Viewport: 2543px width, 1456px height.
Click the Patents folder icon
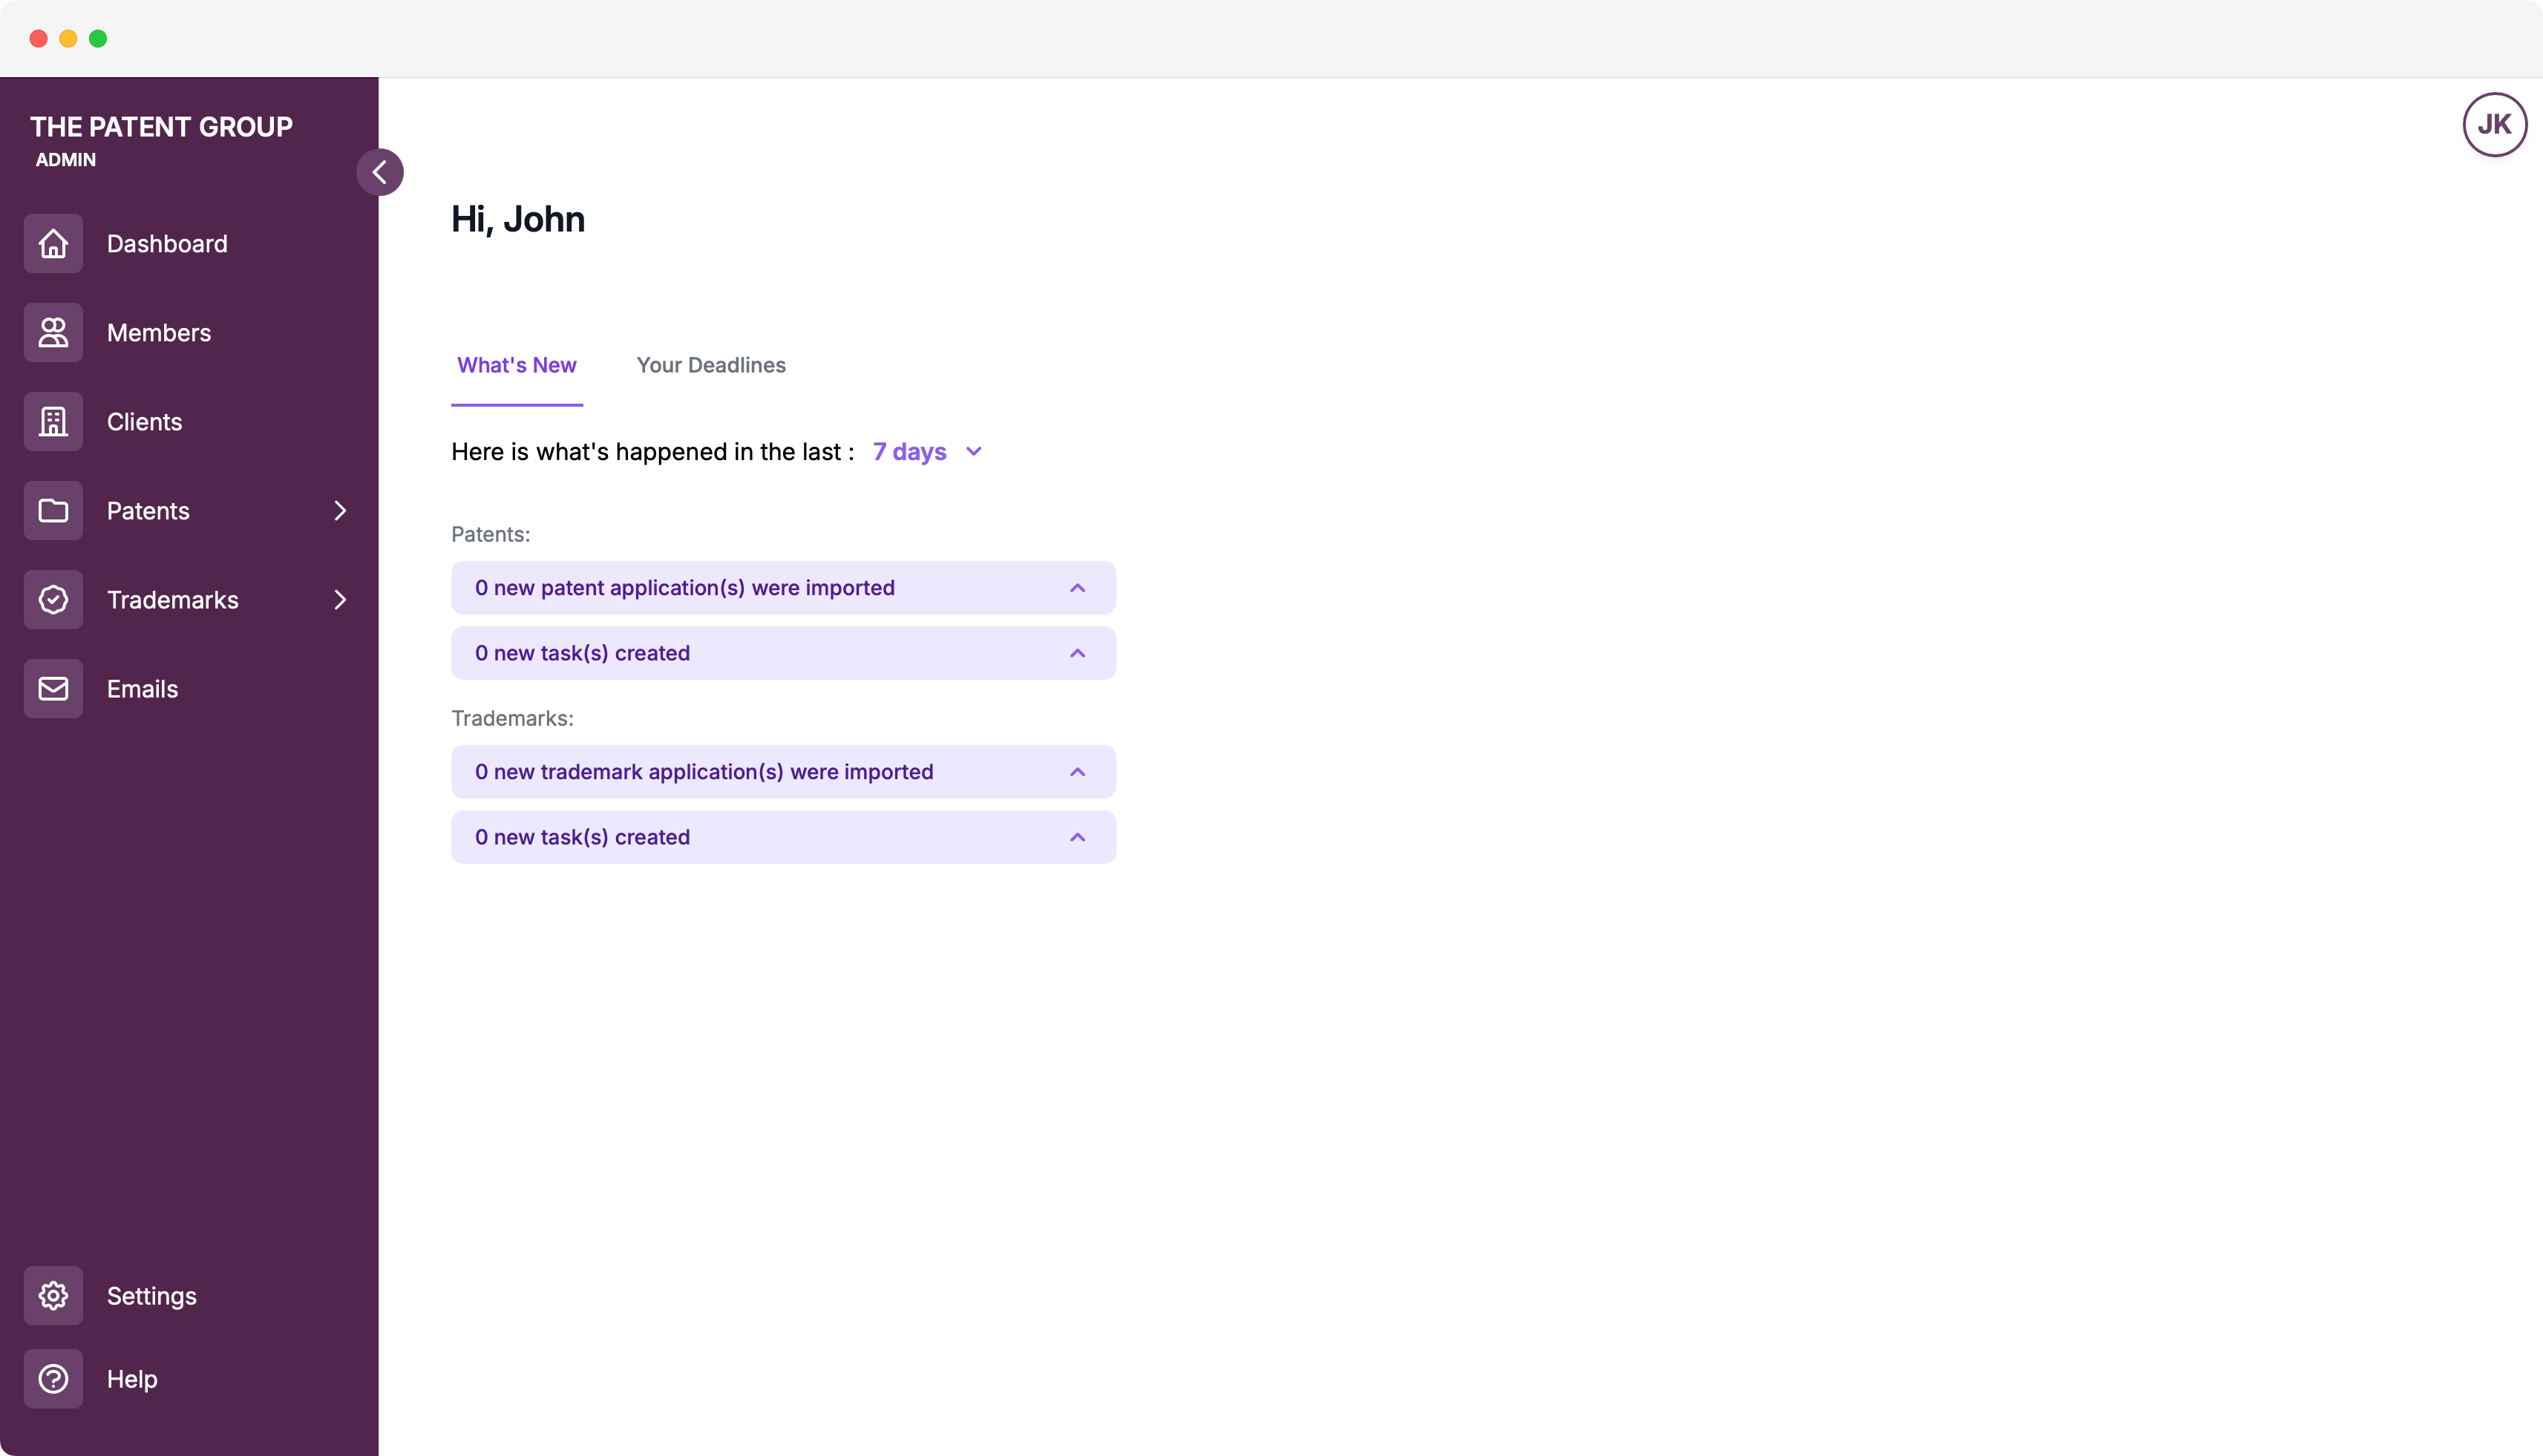click(x=53, y=511)
